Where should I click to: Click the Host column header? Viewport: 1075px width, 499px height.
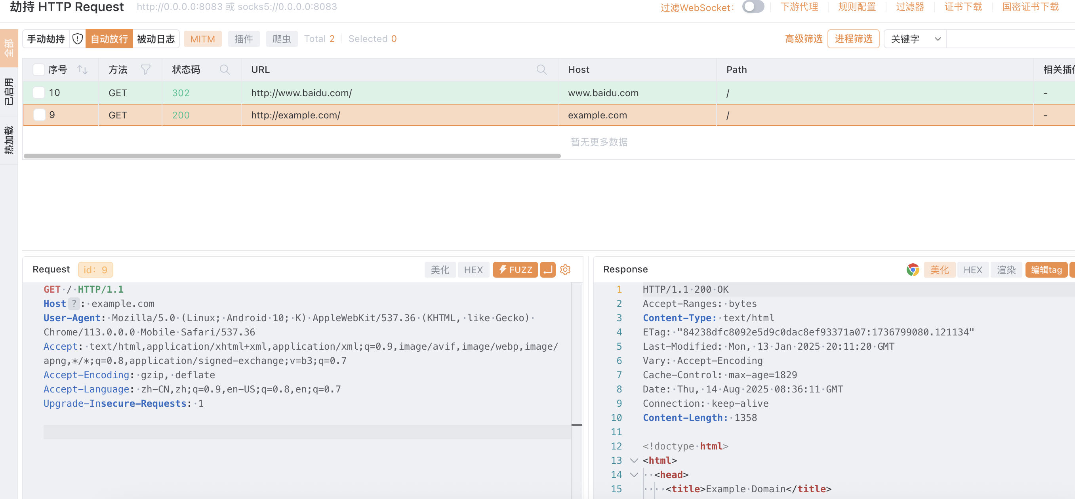(x=637, y=70)
